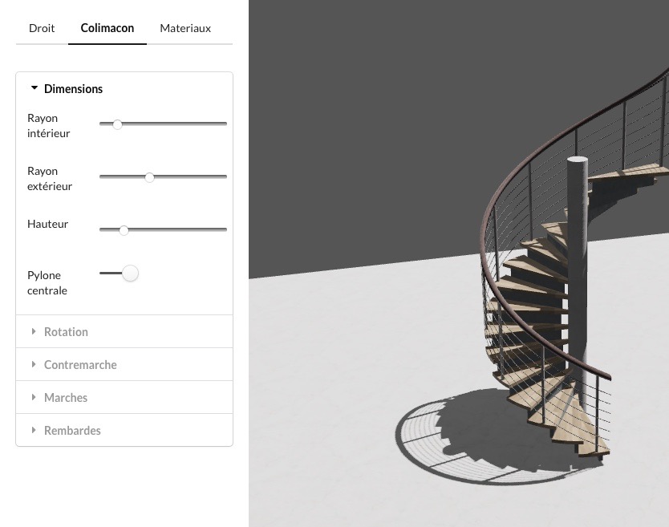Open the Marches accordion panel
The width and height of the screenshot is (669, 527).
click(x=66, y=398)
